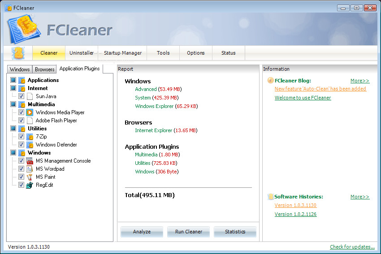Switch to the Uninstaller tab
The width and height of the screenshot is (381, 254).
pos(82,53)
